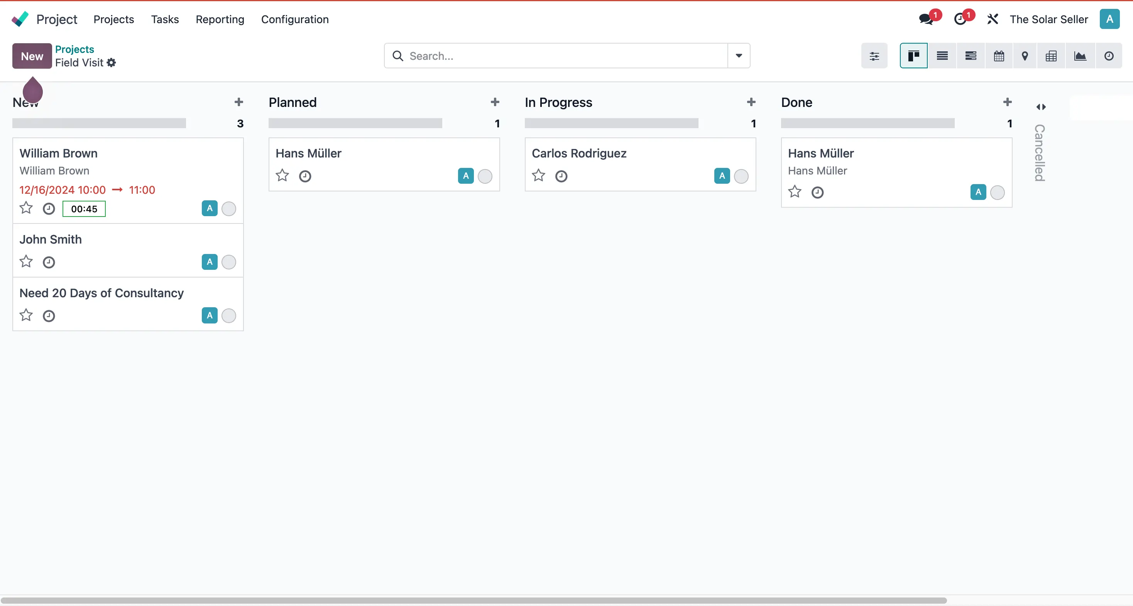Viewport: 1133px width, 606px height.
Task: Open state dropdown on Need 20 Days card
Action: click(x=229, y=315)
